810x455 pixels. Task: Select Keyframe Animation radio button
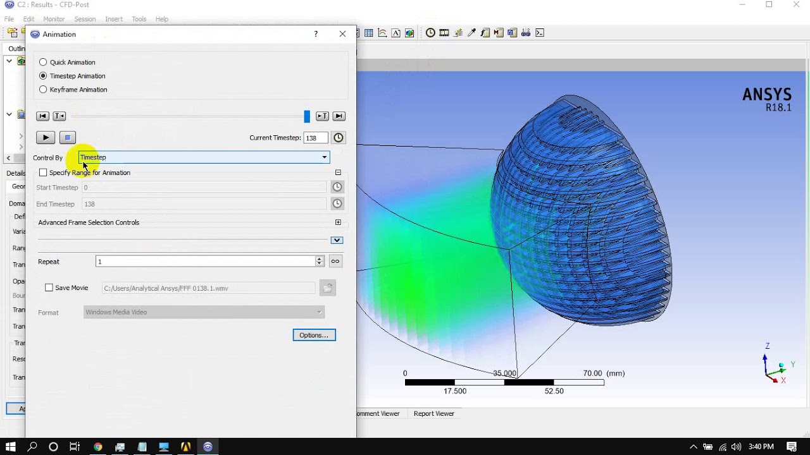(x=43, y=90)
